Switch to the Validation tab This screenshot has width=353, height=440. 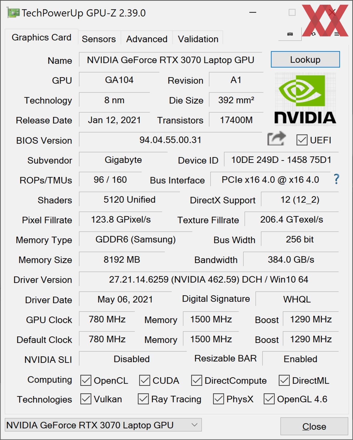tap(198, 39)
